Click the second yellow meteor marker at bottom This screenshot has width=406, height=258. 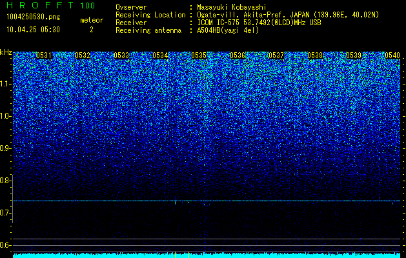click(188, 255)
